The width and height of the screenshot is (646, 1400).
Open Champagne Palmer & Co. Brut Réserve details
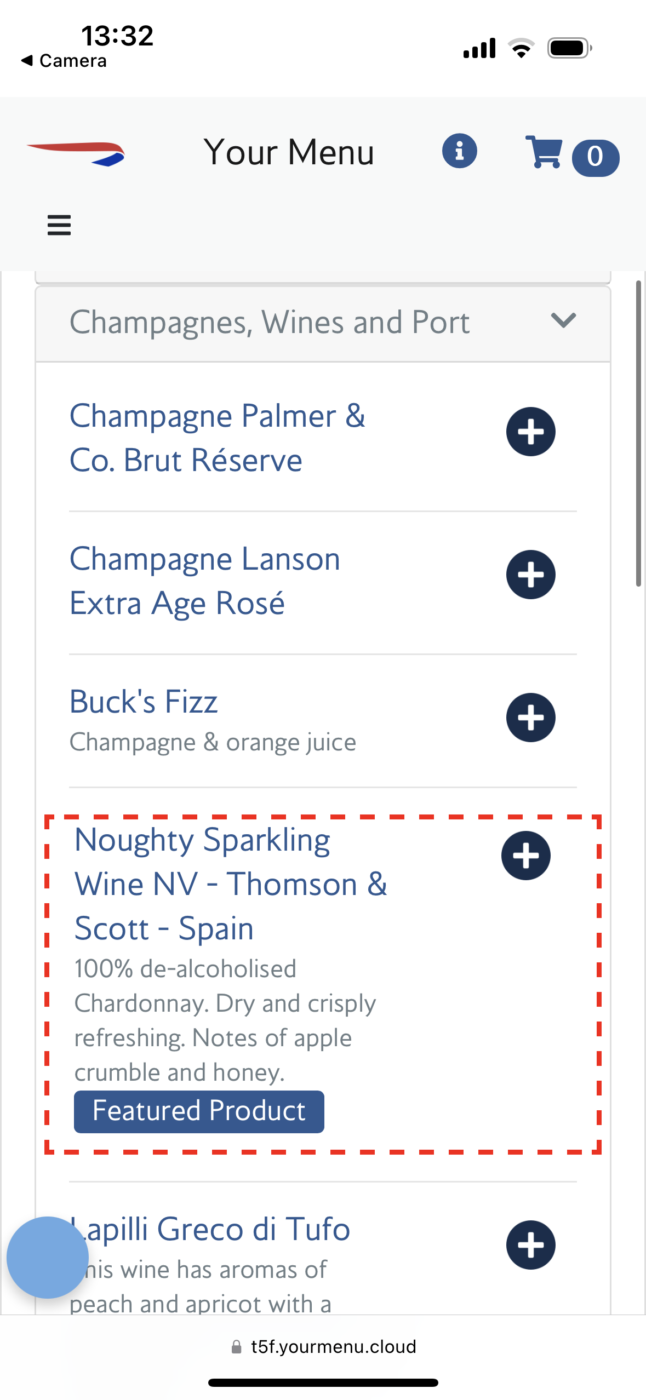click(217, 438)
